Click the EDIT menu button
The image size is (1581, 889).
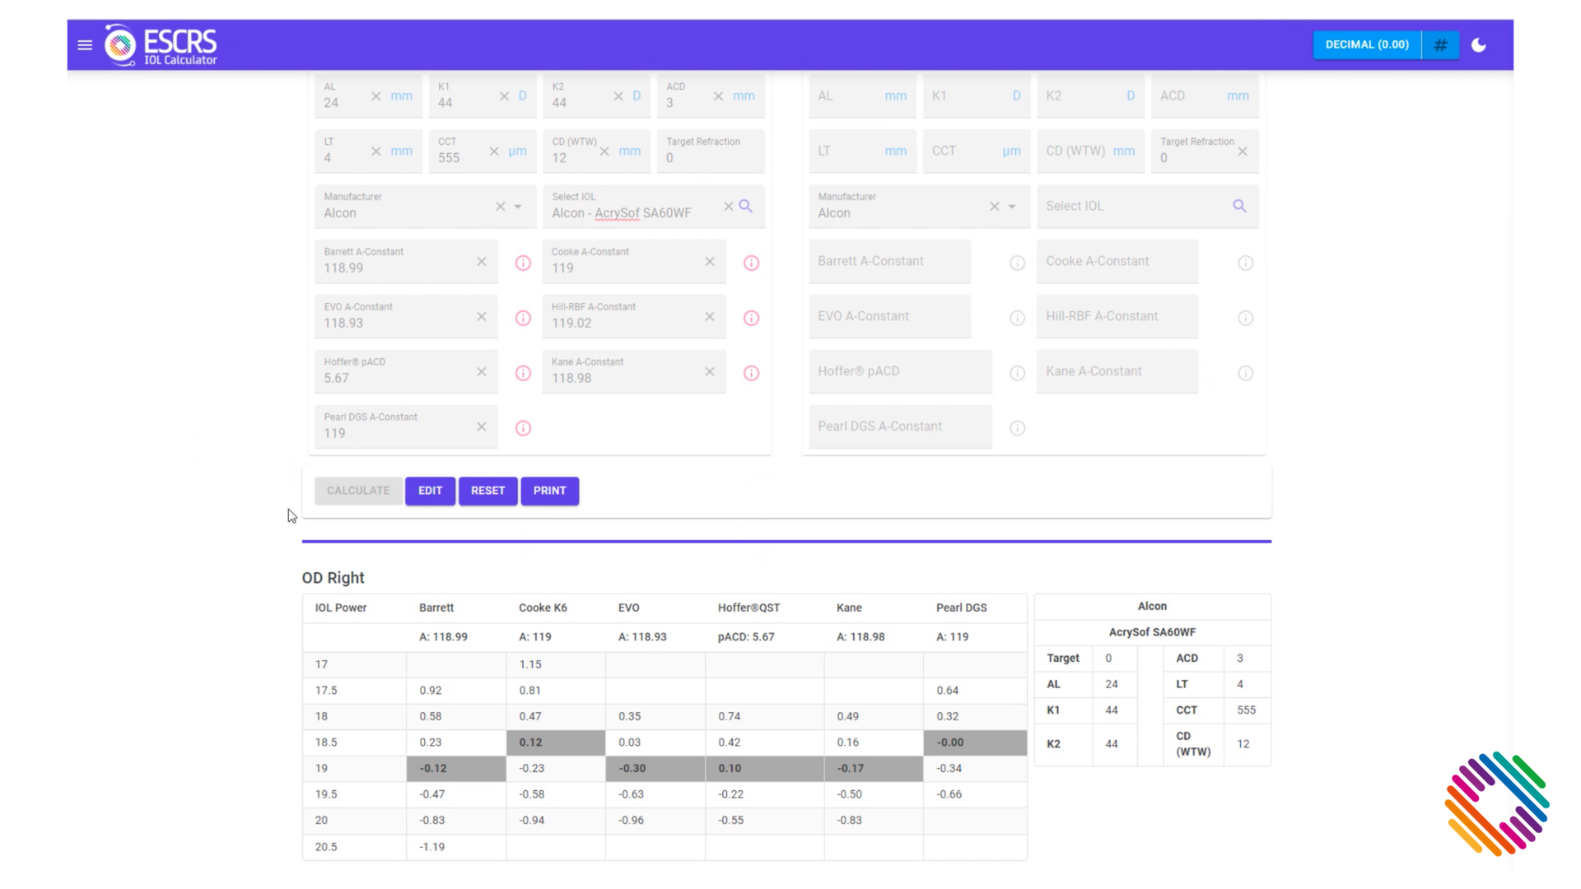click(430, 490)
